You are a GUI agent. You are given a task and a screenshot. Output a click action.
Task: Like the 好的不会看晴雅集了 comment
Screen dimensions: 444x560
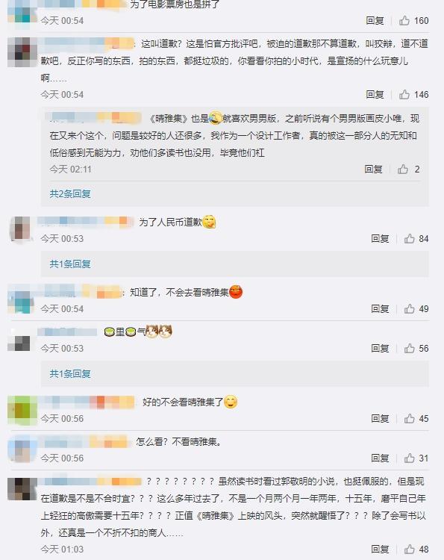410,418
